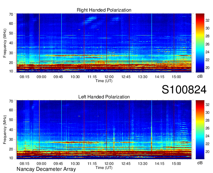Click the "Left Handed Polarization" plot title

click(104, 97)
